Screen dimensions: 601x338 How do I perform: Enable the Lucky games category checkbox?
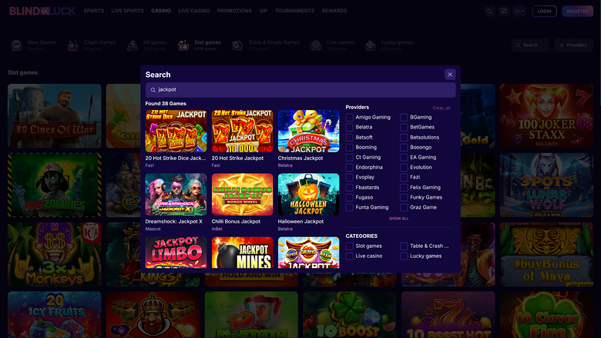click(x=404, y=256)
